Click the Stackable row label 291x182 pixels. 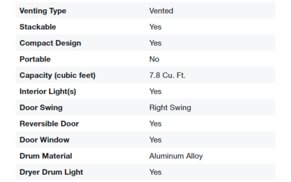click(x=38, y=27)
